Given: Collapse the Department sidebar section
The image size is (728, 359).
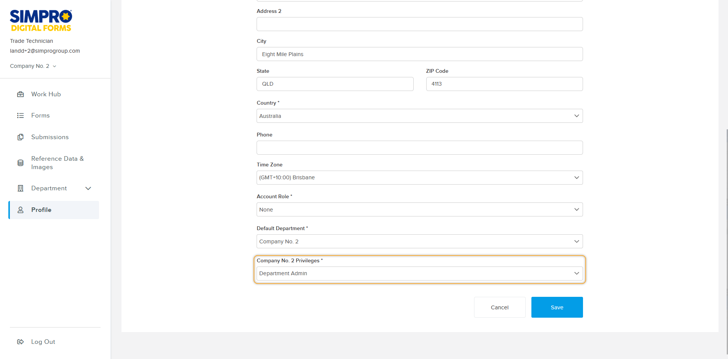Looking at the screenshot, I should point(88,188).
